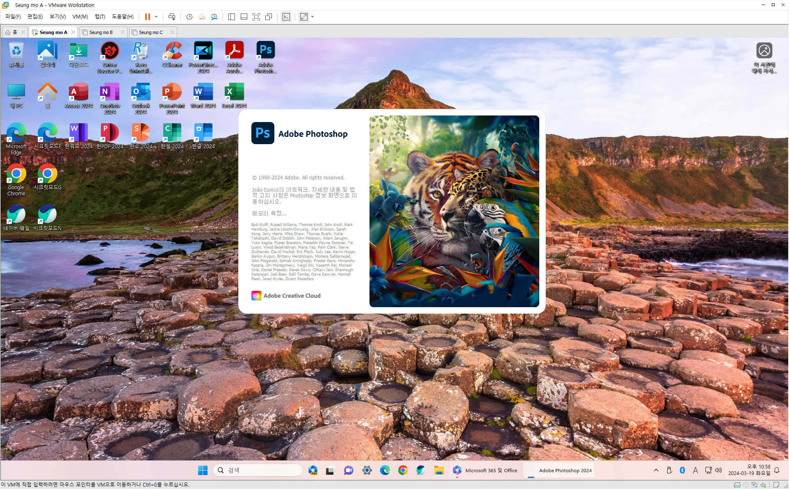Image resolution: width=789 pixels, height=489 pixels.
Task: Click the stretch guest display button
Action: [304, 17]
